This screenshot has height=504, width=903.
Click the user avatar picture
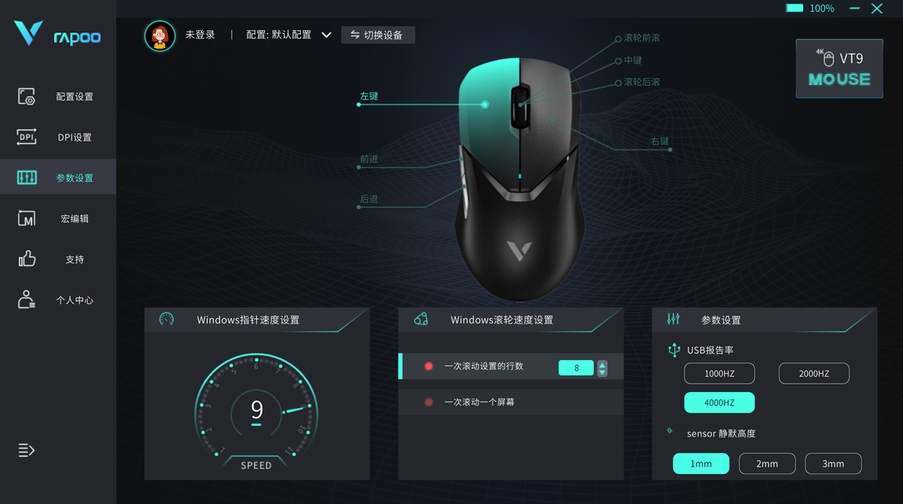(160, 35)
